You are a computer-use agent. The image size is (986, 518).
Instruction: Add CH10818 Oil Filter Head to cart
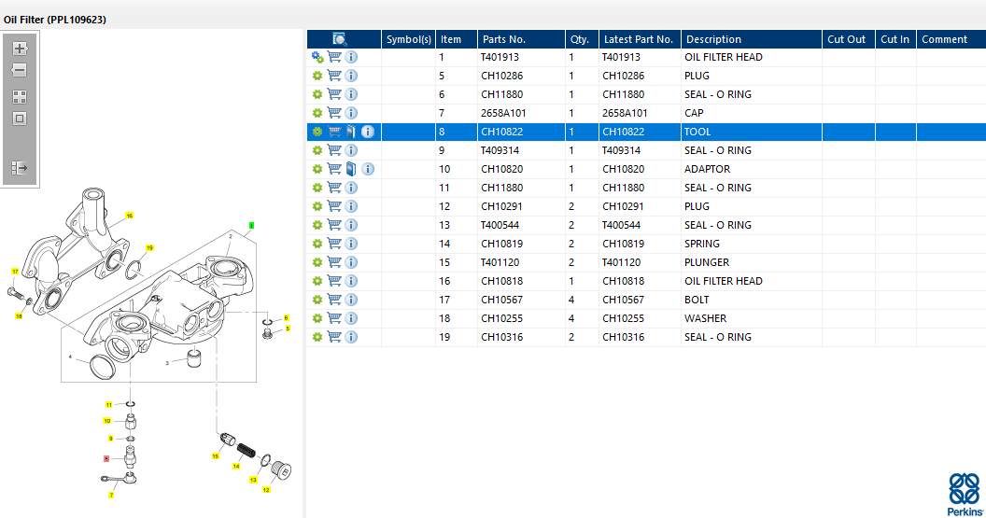[x=334, y=281]
